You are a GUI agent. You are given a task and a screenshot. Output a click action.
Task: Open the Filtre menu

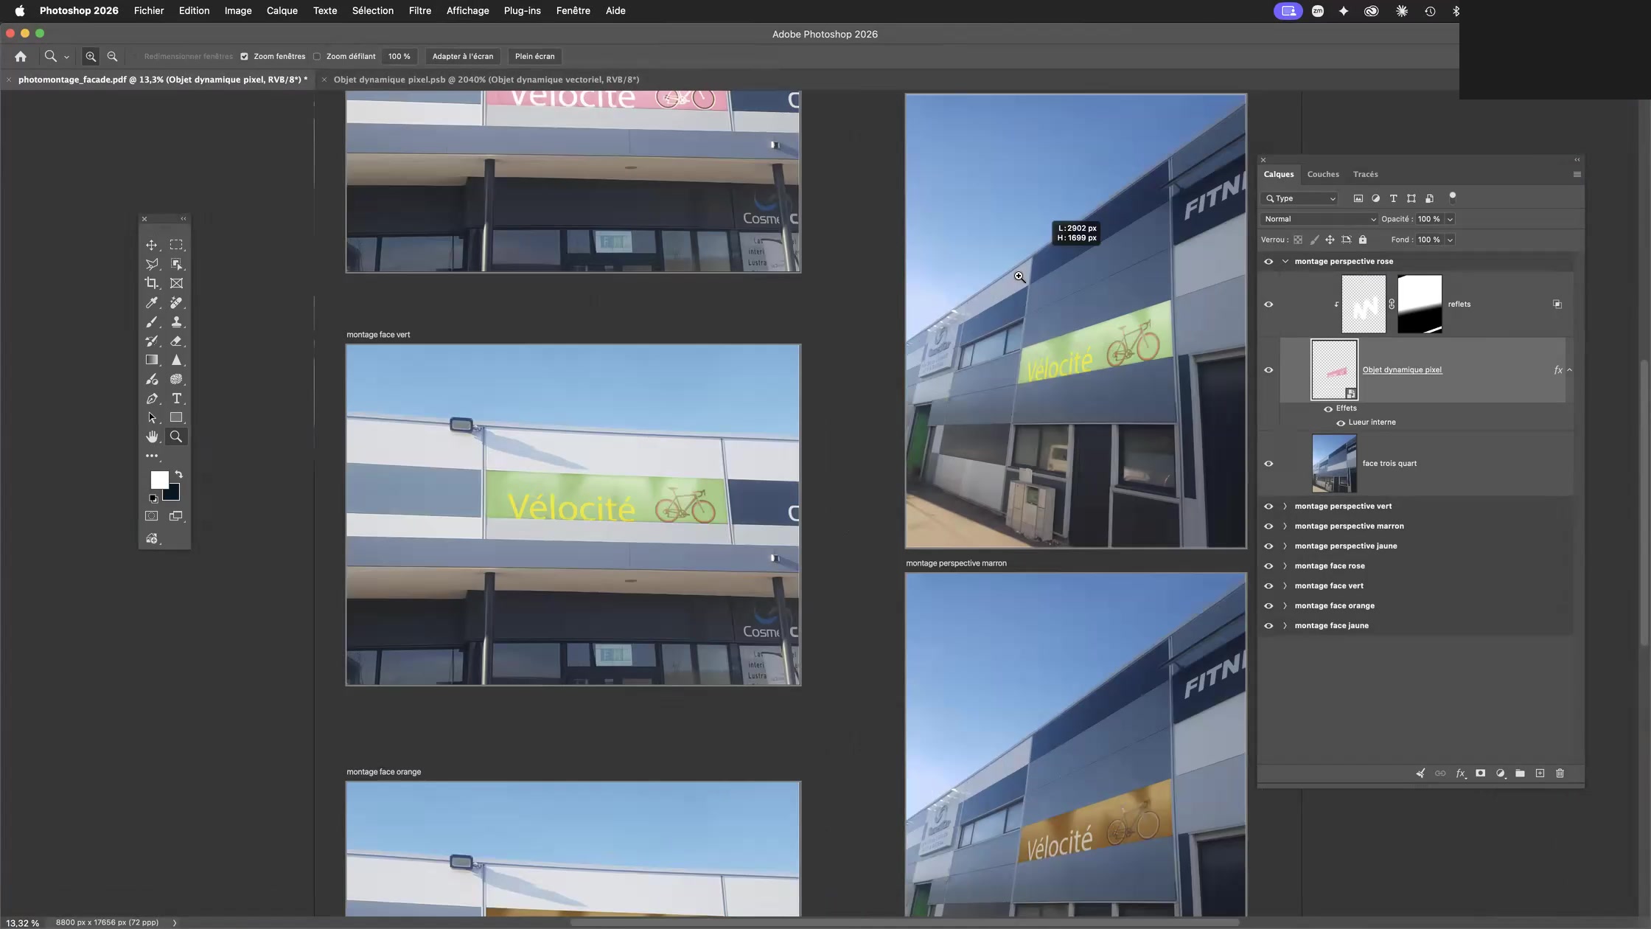420,10
